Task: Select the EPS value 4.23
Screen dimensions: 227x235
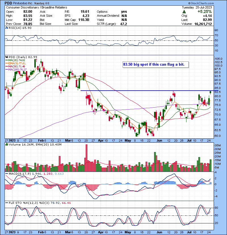Action: pos(86,16)
